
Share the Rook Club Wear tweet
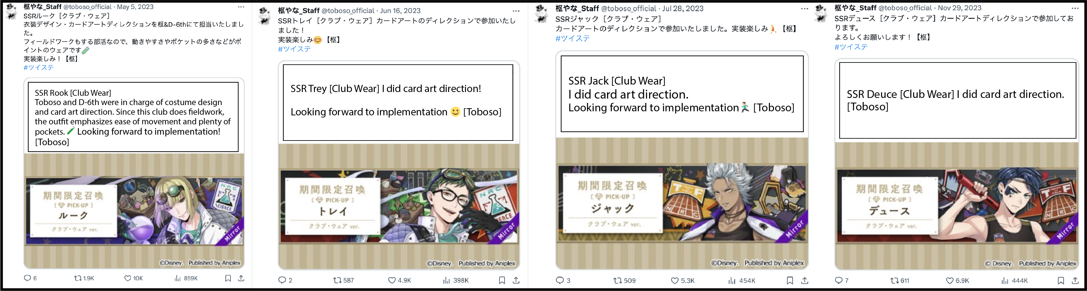241,278
